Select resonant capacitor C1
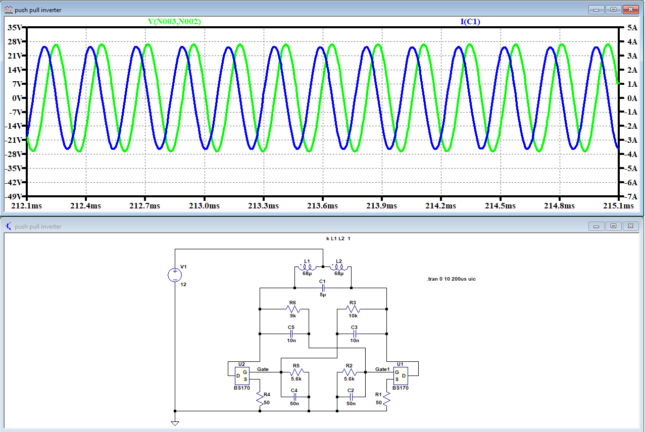Screen dimensions: 645x432 [x=323, y=288]
